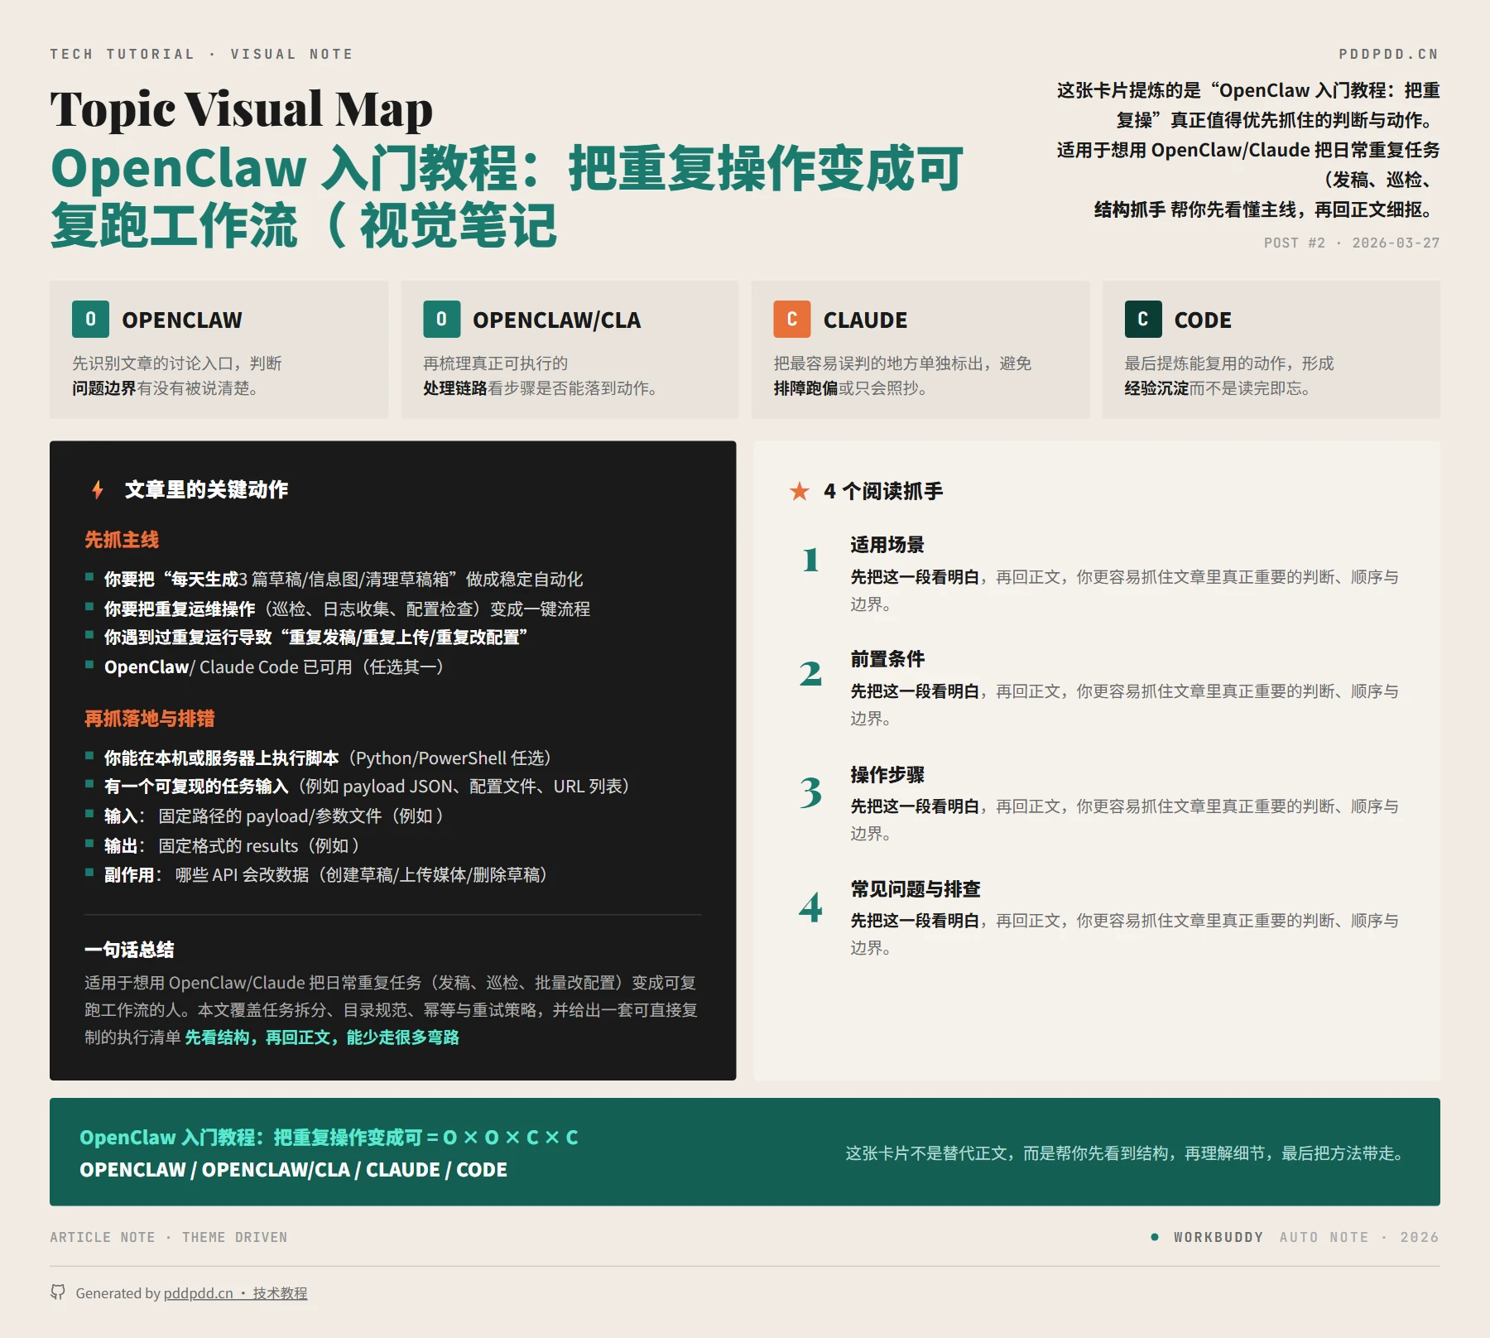Open the PDDPDD.CN link at top right
1490x1338 pixels.
pyautogui.click(x=1387, y=53)
